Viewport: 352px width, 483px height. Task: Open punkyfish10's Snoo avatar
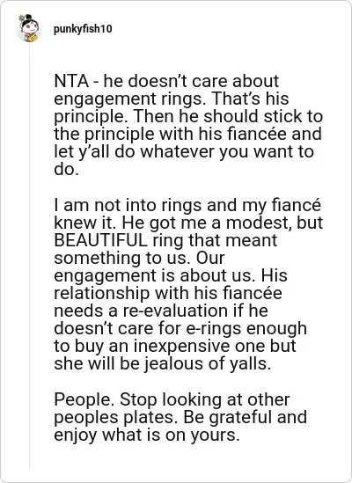coord(29,28)
